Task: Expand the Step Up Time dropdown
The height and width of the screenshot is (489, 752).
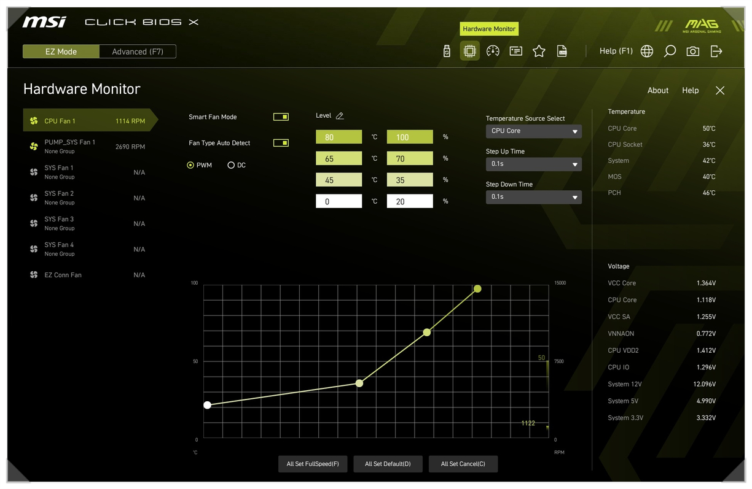Action: pyautogui.click(x=533, y=164)
